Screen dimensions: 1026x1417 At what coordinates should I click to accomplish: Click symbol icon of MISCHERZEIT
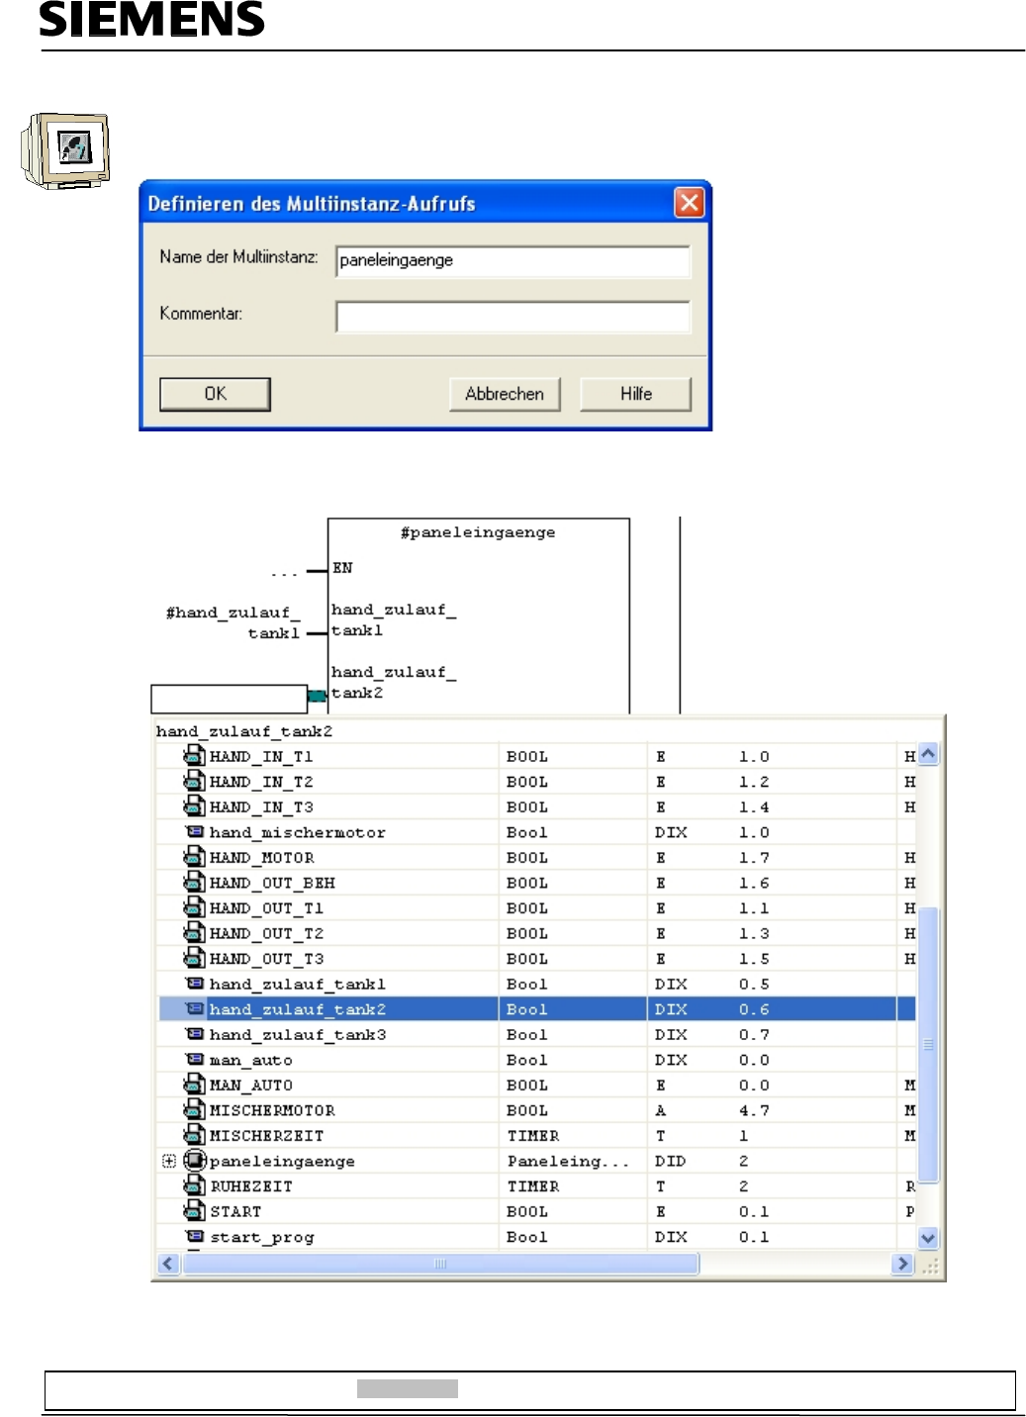coord(194,1135)
